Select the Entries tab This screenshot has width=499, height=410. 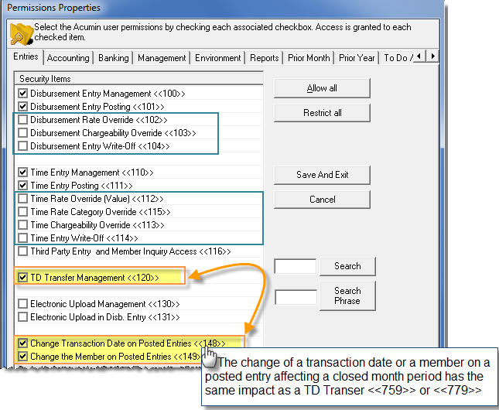click(26, 56)
